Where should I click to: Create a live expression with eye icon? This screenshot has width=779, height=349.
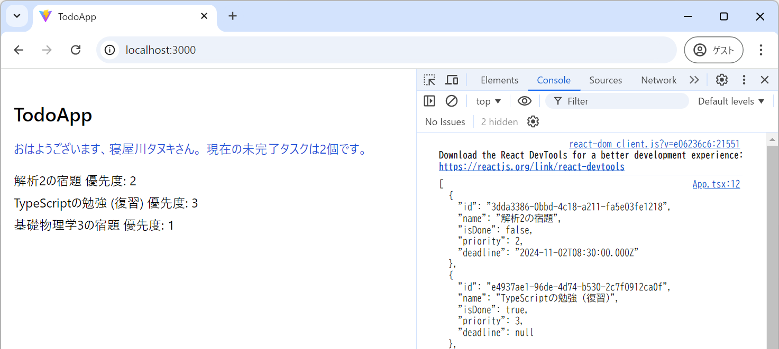coord(524,101)
